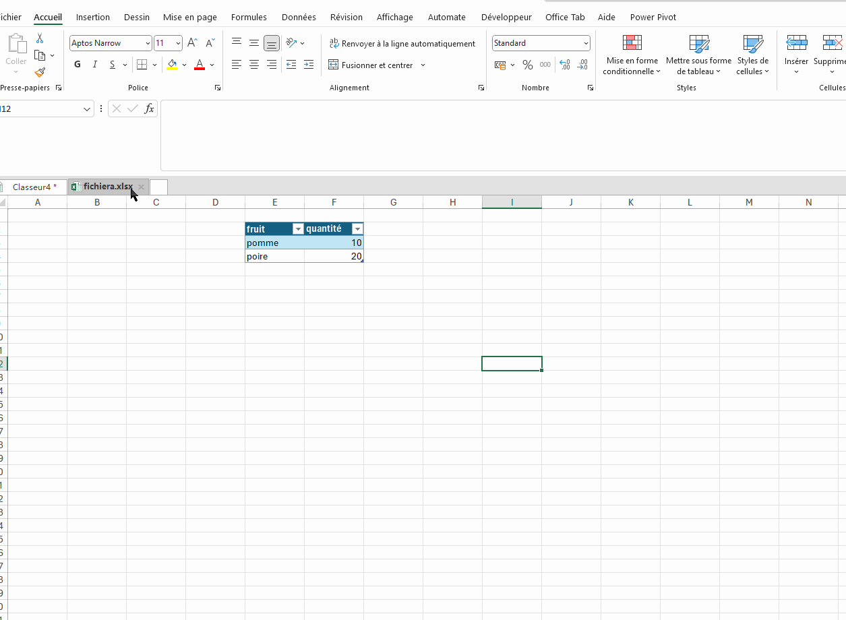Close the fichiera.xlsx workbook tab
This screenshot has width=846, height=620.
(141, 187)
